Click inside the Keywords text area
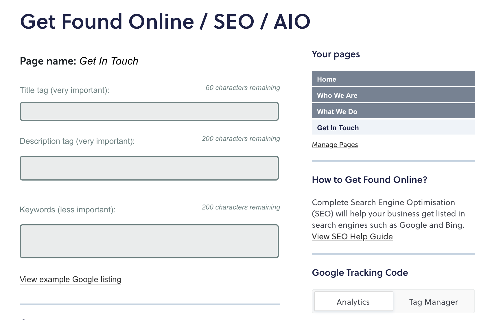Image resolution: width=490 pixels, height=320 pixels. 149,241
